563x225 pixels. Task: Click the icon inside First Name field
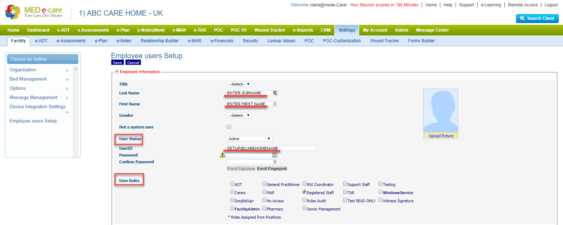[x=275, y=104]
